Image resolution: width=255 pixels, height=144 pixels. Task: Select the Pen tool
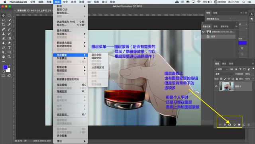[x=3, y=48]
